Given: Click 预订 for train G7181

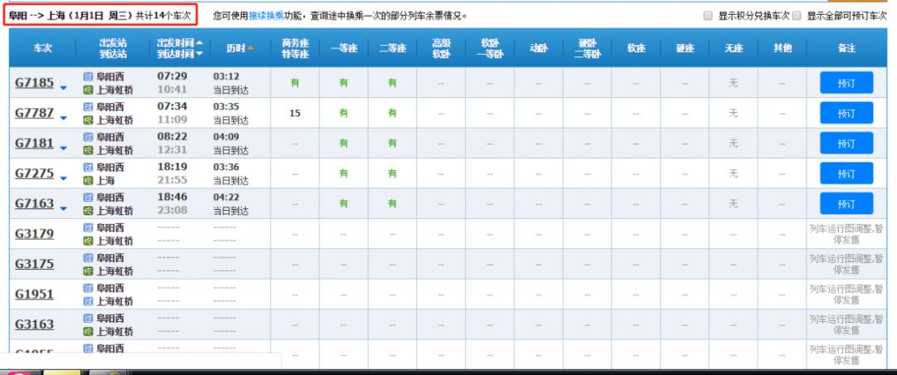Looking at the screenshot, I should pos(846,143).
